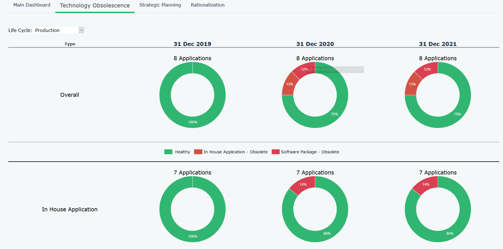Screen dimensions: 503x249
Task: Select the 12% slice in 2020 Overall donut
Action: point(305,69)
